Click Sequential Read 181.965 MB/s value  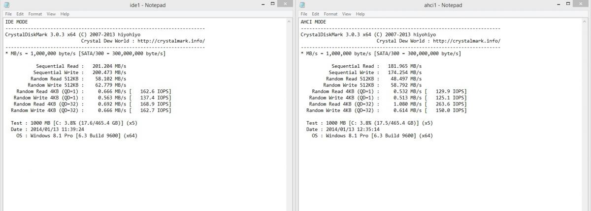404,66
